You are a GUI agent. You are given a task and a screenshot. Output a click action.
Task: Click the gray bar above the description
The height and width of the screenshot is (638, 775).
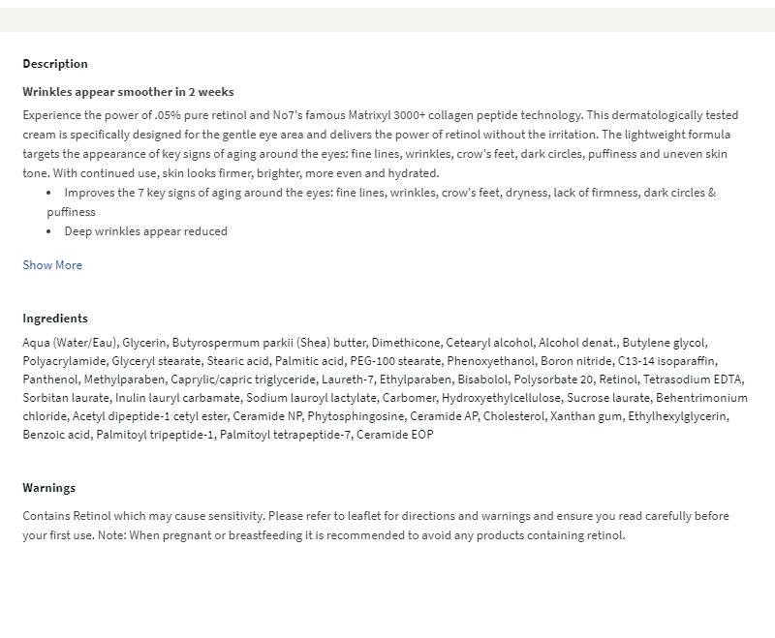point(387,19)
